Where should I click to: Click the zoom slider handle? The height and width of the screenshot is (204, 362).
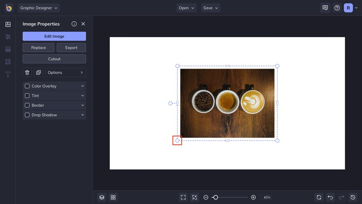[216, 197]
